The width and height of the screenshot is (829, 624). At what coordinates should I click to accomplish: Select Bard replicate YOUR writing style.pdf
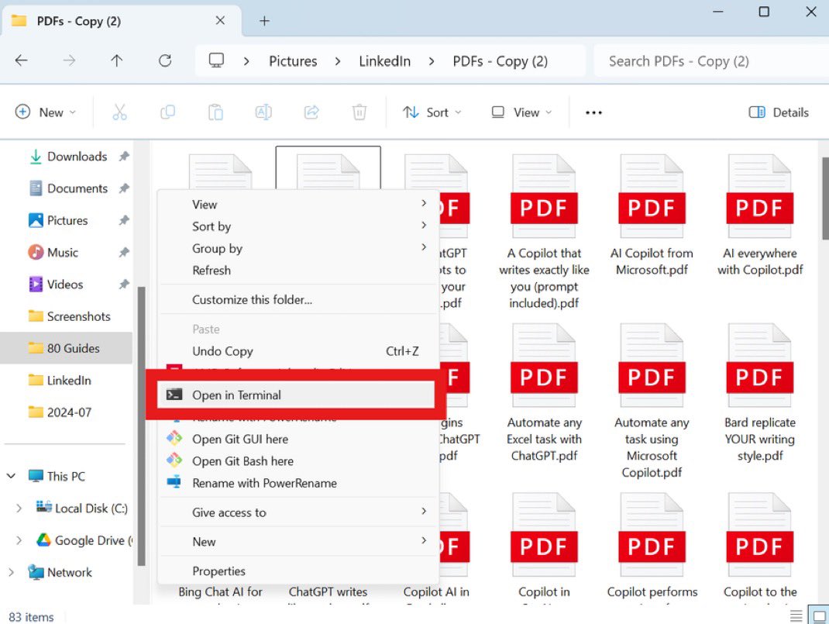(760, 393)
